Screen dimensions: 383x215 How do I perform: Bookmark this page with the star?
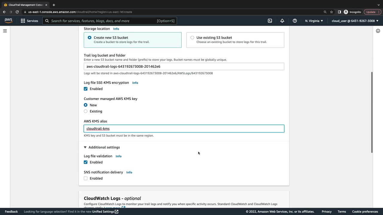[332, 12]
